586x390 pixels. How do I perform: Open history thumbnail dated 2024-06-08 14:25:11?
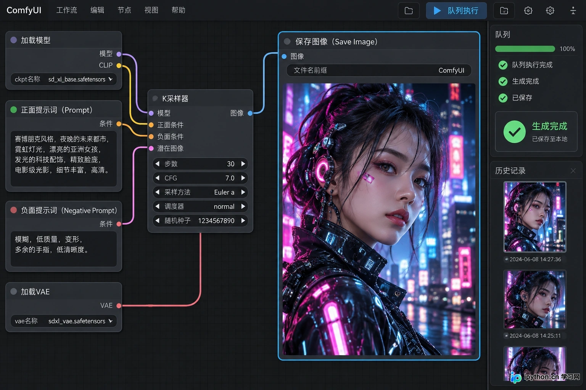tap(535, 299)
